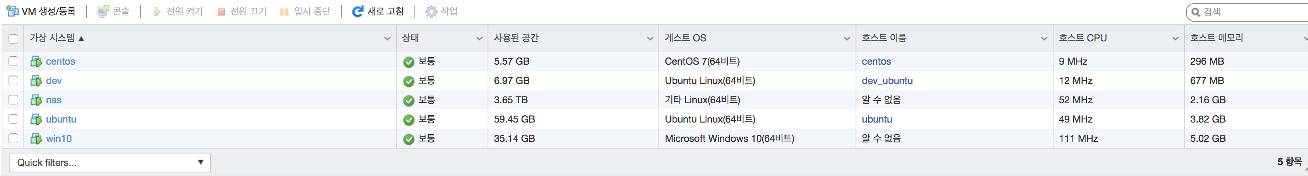Screen dimensions: 1308x176
Task: Open 호스트 이름 column menu chevron
Action: pyautogui.click(x=1044, y=39)
